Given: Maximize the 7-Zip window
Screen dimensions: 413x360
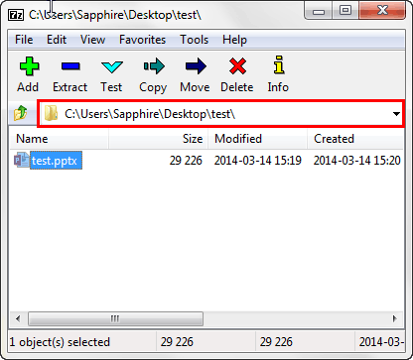Looking at the screenshot, I should (x=345, y=11).
